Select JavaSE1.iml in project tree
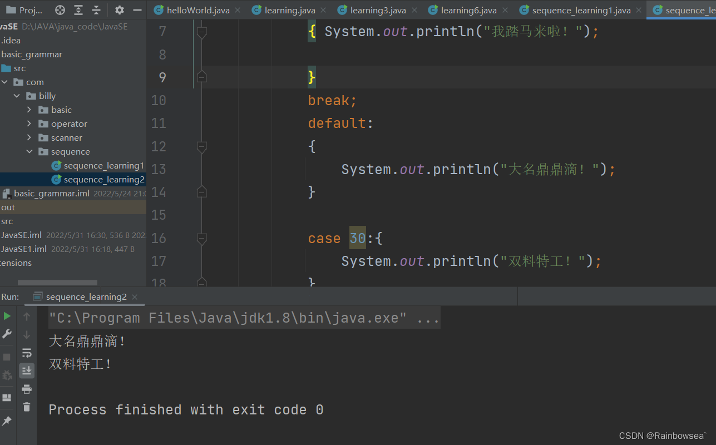The image size is (716, 445). click(23, 249)
